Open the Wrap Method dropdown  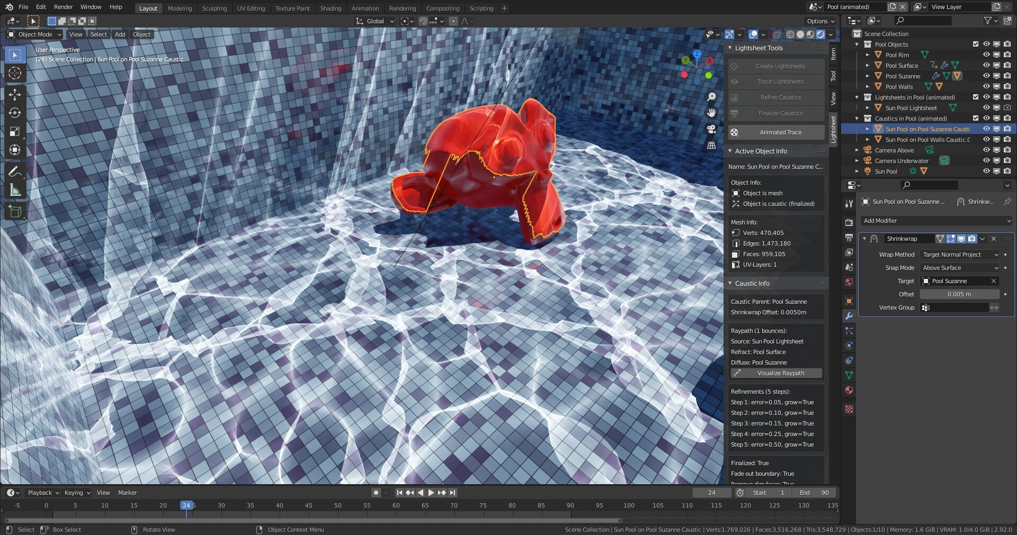coord(959,255)
